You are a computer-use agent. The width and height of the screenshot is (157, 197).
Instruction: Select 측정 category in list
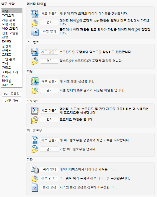click(x=12, y=63)
